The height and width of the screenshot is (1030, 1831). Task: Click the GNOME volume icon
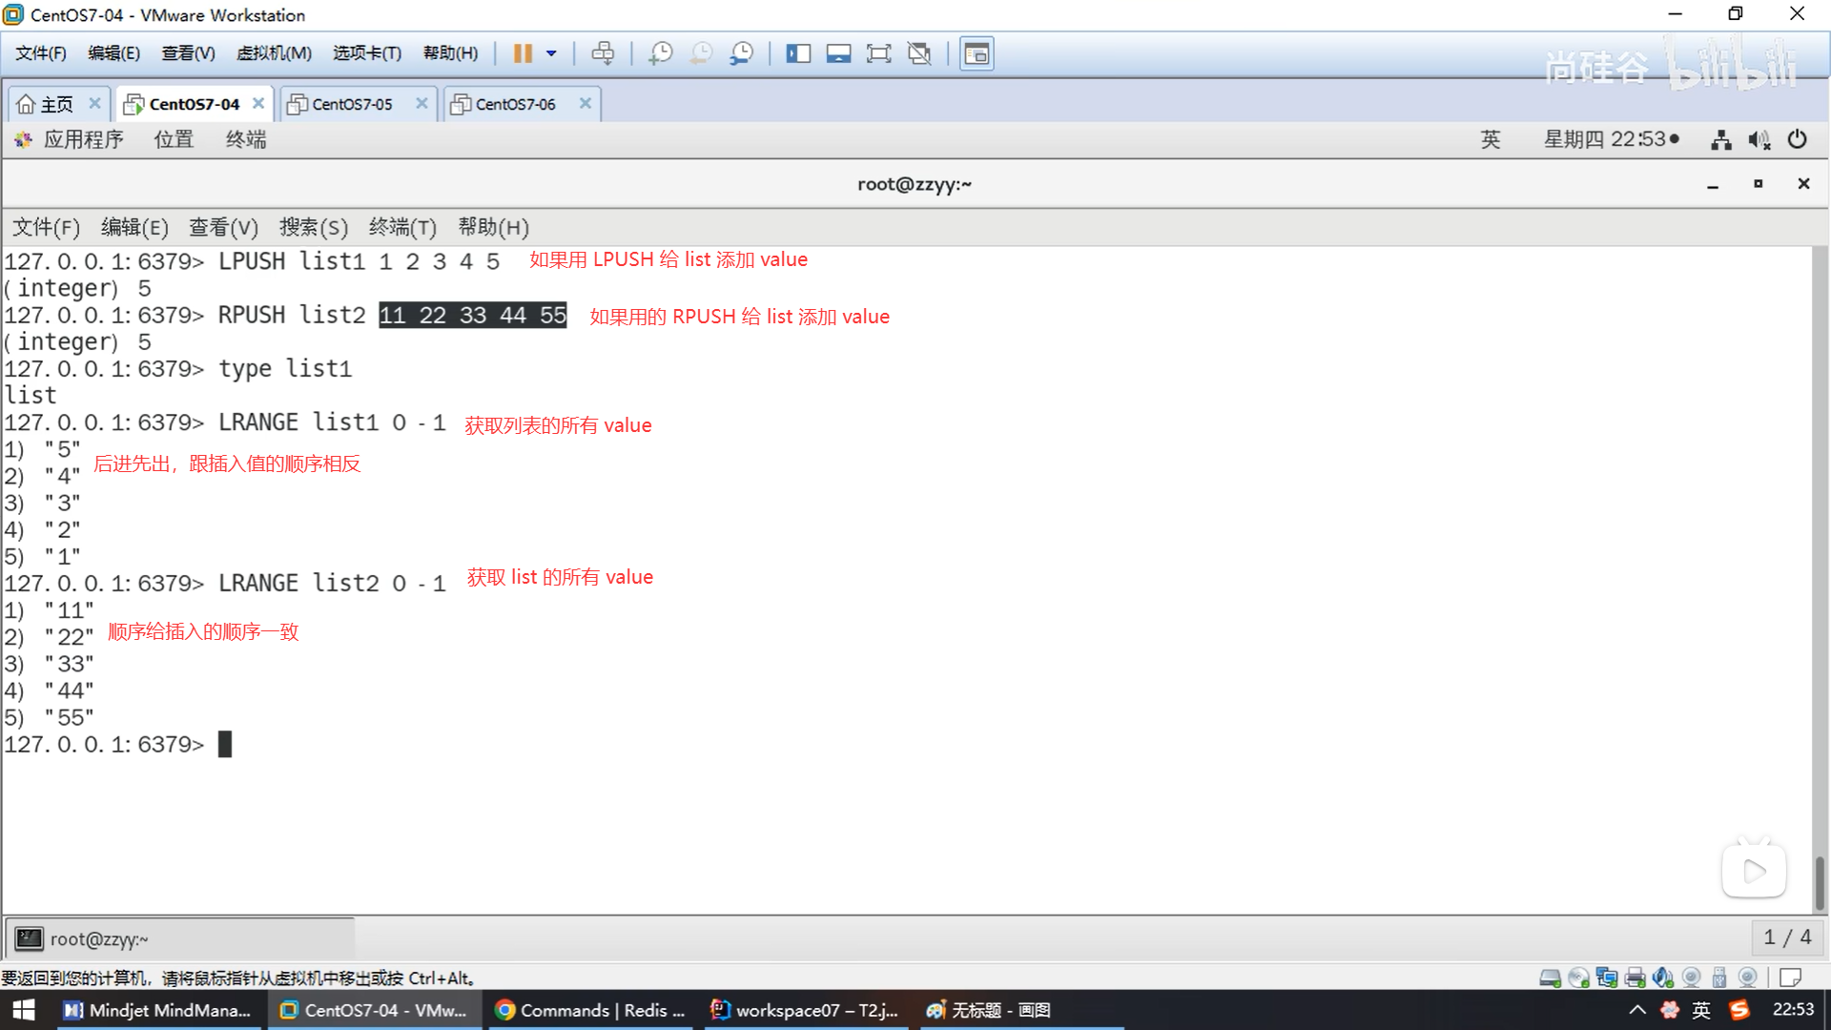click(x=1759, y=140)
